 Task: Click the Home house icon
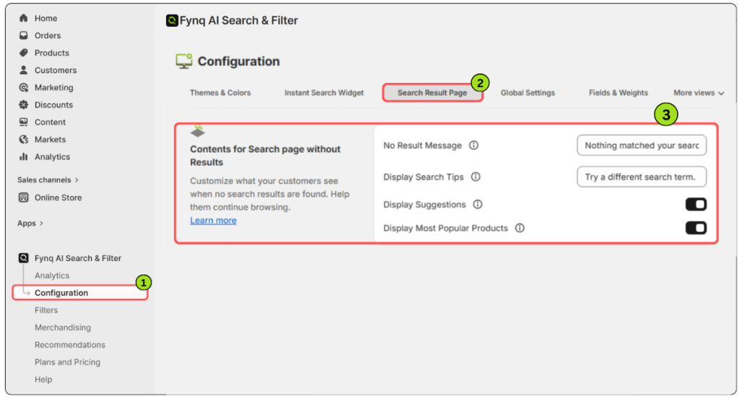point(23,18)
